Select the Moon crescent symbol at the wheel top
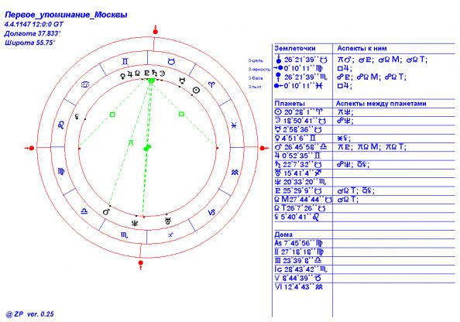The height and width of the screenshot is (322, 460). pyautogui.click(x=162, y=74)
